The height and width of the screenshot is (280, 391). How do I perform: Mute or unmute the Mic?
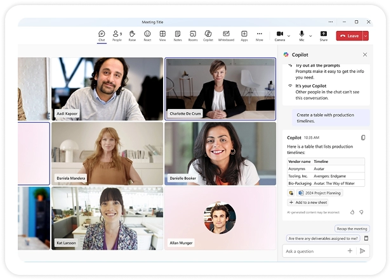pos(302,35)
